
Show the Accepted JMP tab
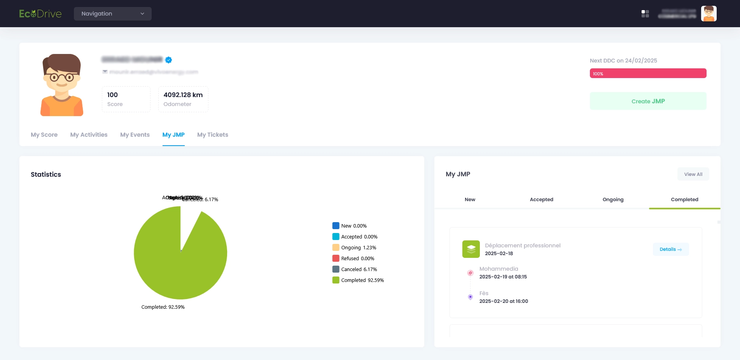coord(541,200)
